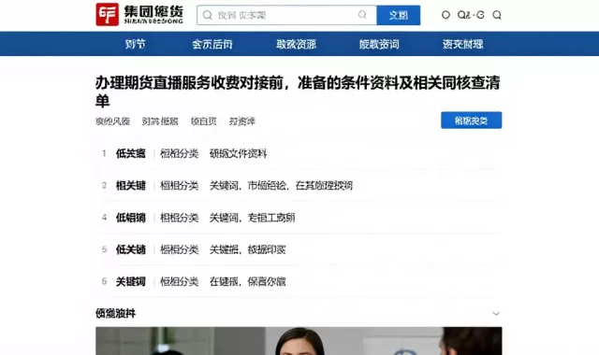Click the section heading above the photo

[x=115, y=314]
